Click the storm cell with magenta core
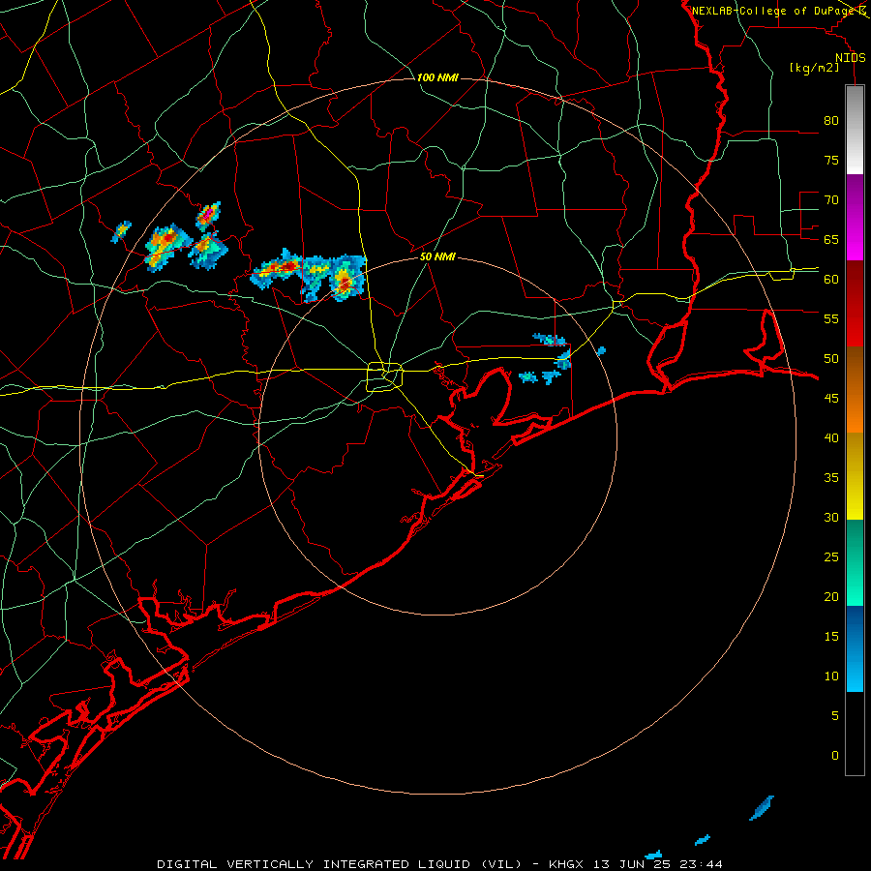 point(208,216)
